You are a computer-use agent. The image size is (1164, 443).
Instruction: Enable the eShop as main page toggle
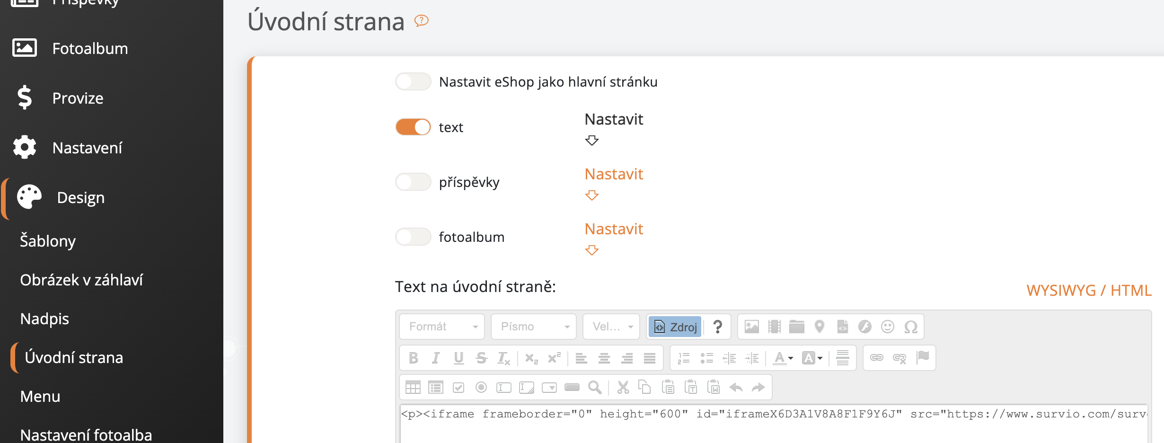click(413, 81)
